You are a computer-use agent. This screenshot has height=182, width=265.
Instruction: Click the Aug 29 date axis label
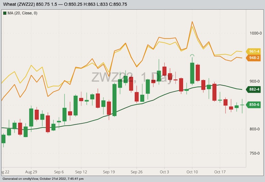(x=31, y=172)
